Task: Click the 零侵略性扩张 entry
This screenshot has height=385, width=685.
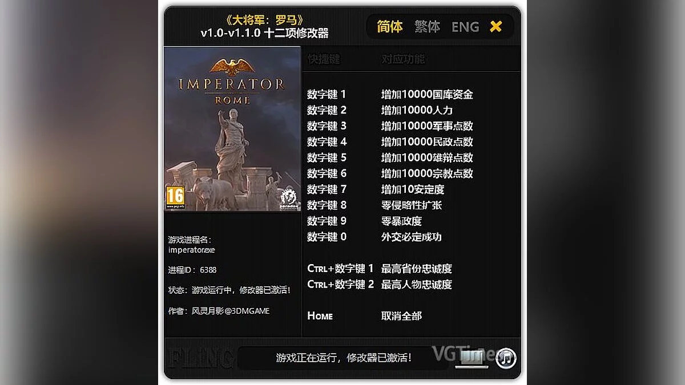Action: 412,205
